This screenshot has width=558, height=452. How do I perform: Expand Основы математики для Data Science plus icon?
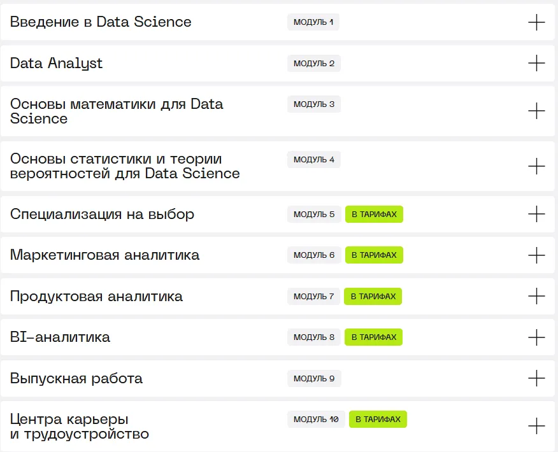click(536, 111)
